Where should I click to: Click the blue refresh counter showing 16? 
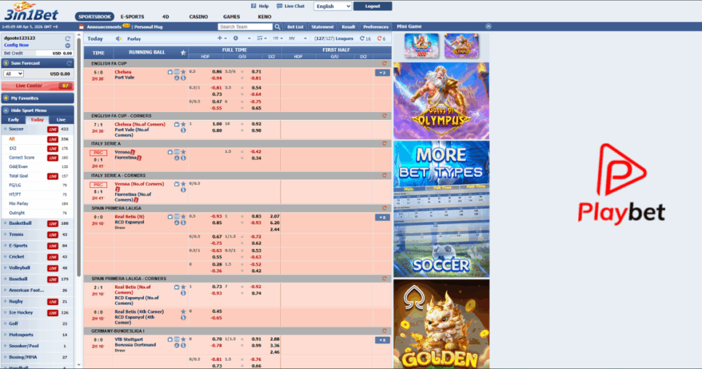tap(365, 38)
